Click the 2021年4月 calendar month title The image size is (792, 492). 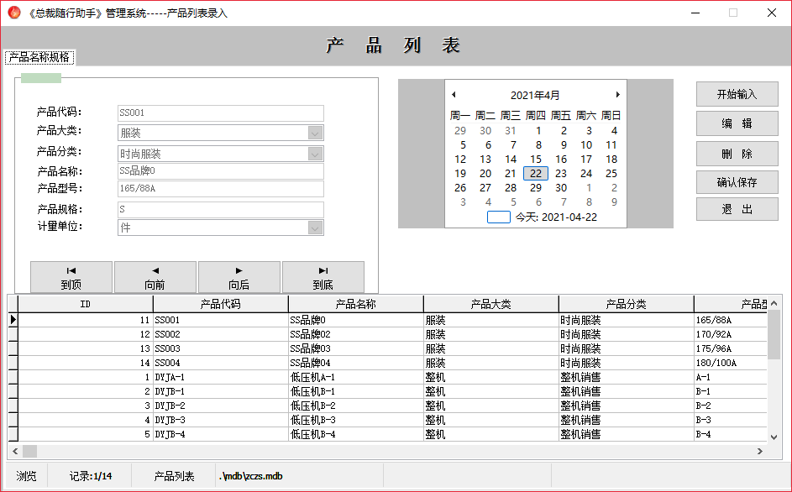point(535,95)
